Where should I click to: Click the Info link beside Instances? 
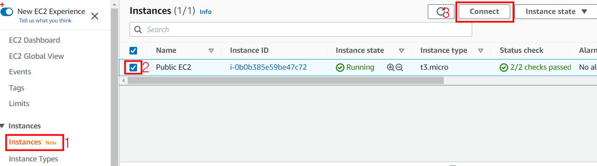206,12
